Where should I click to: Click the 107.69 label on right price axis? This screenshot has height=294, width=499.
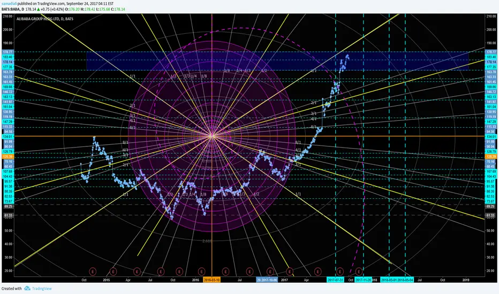(x=491, y=171)
